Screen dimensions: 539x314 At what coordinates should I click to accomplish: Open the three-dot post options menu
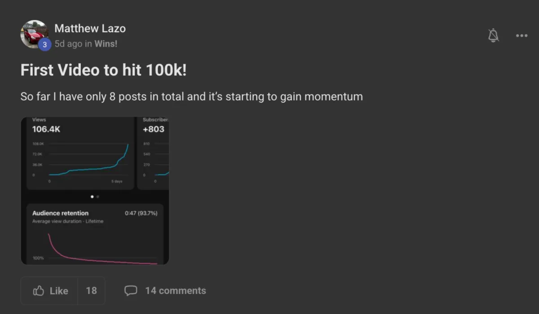pyautogui.click(x=521, y=35)
